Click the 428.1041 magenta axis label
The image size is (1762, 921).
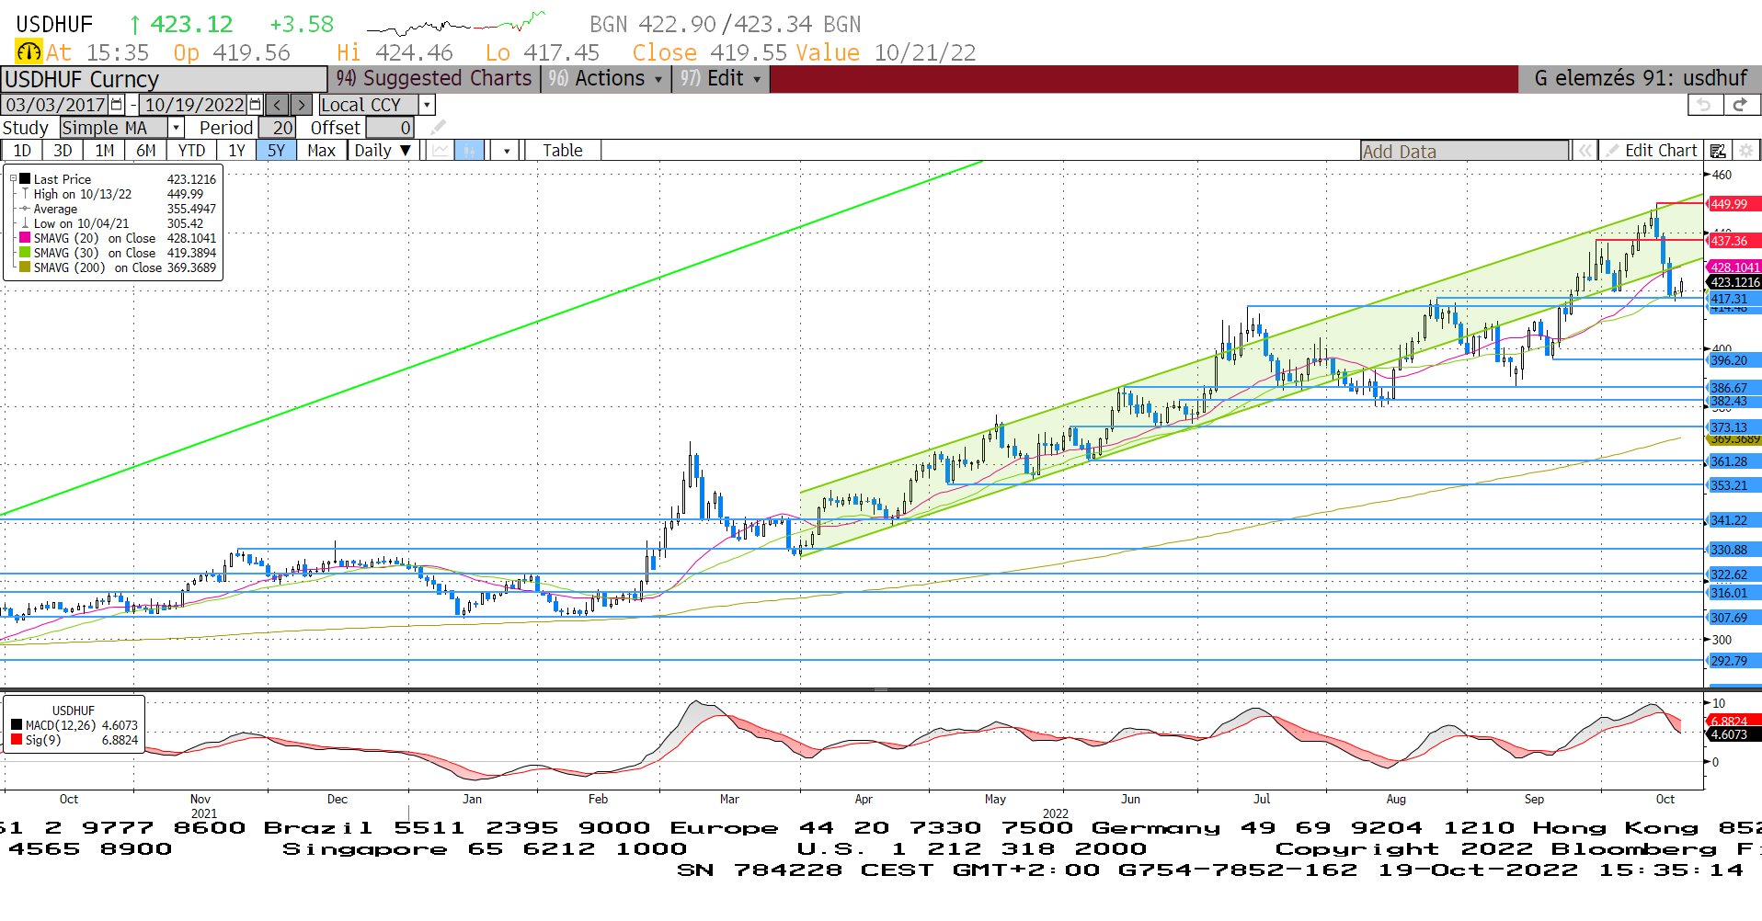click(1733, 267)
